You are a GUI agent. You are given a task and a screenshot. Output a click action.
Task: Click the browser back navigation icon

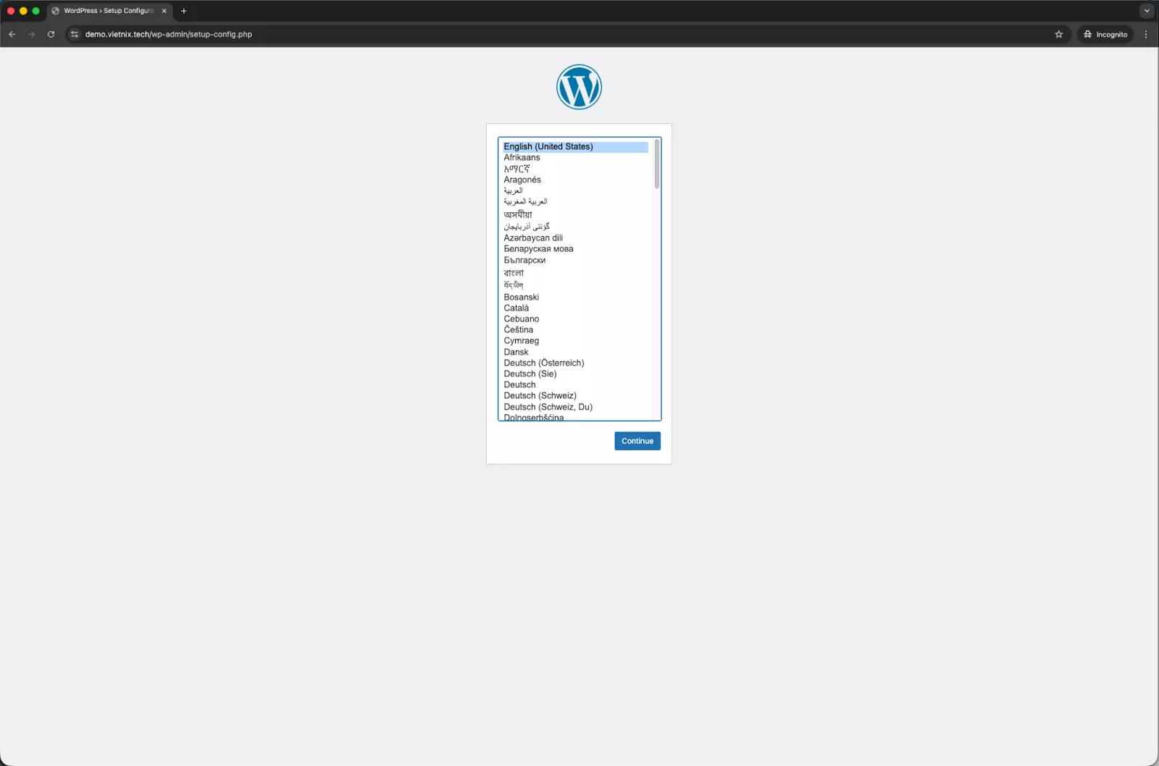click(x=12, y=34)
